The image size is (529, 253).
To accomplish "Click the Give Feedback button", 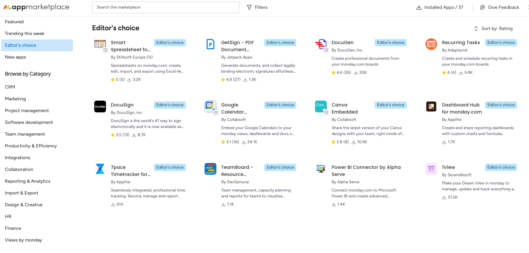I will pos(500,7).
